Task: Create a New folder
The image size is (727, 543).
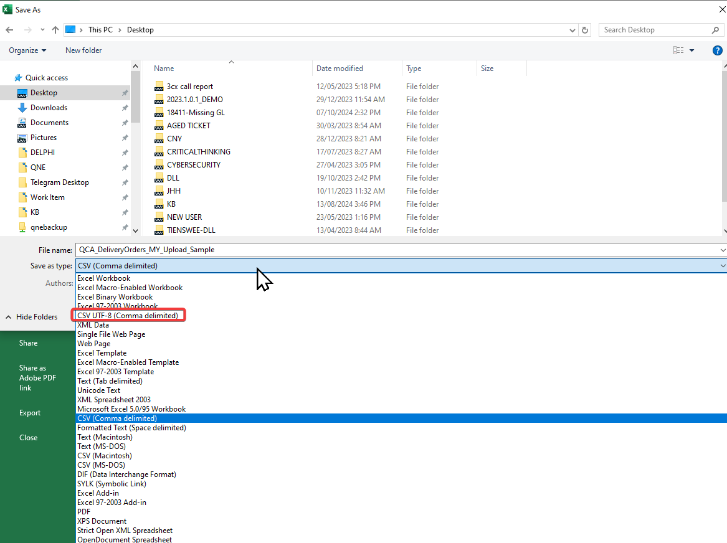Action: click(x=83, y=50)
